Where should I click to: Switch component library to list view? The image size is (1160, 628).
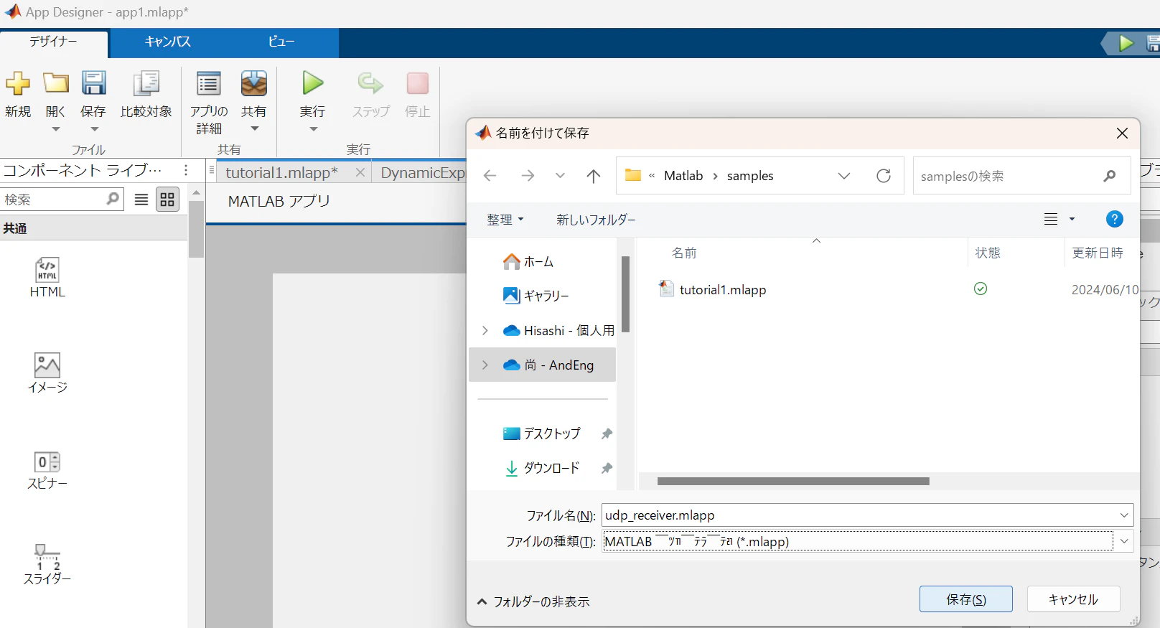tap(141, 200)
